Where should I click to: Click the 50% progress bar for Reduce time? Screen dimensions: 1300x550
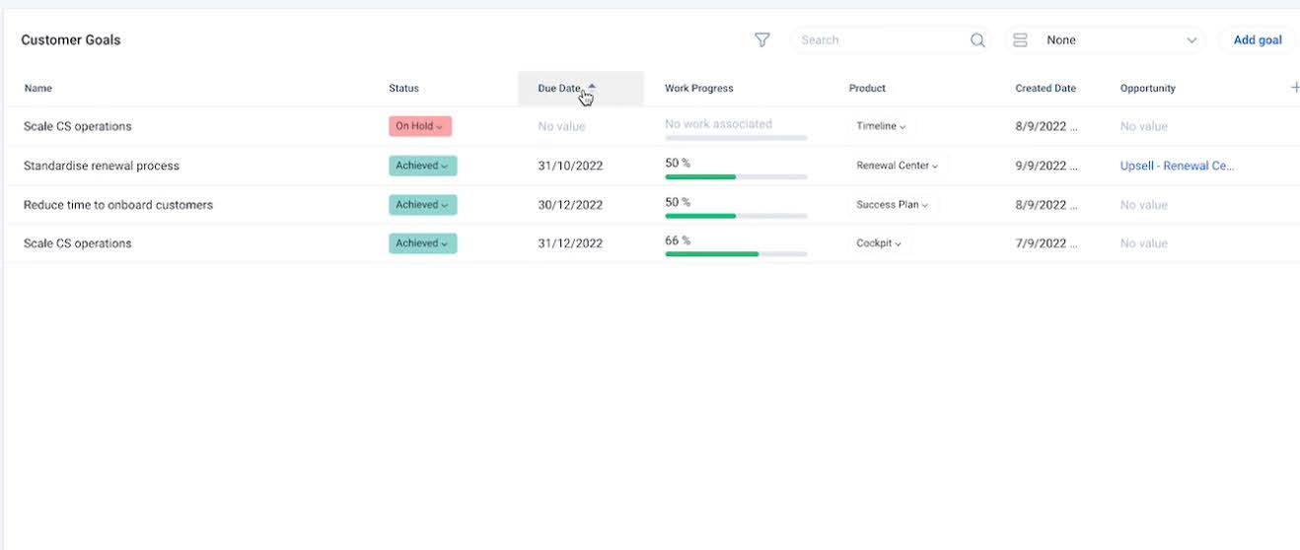pyautogui.click(x=736, y=215)
